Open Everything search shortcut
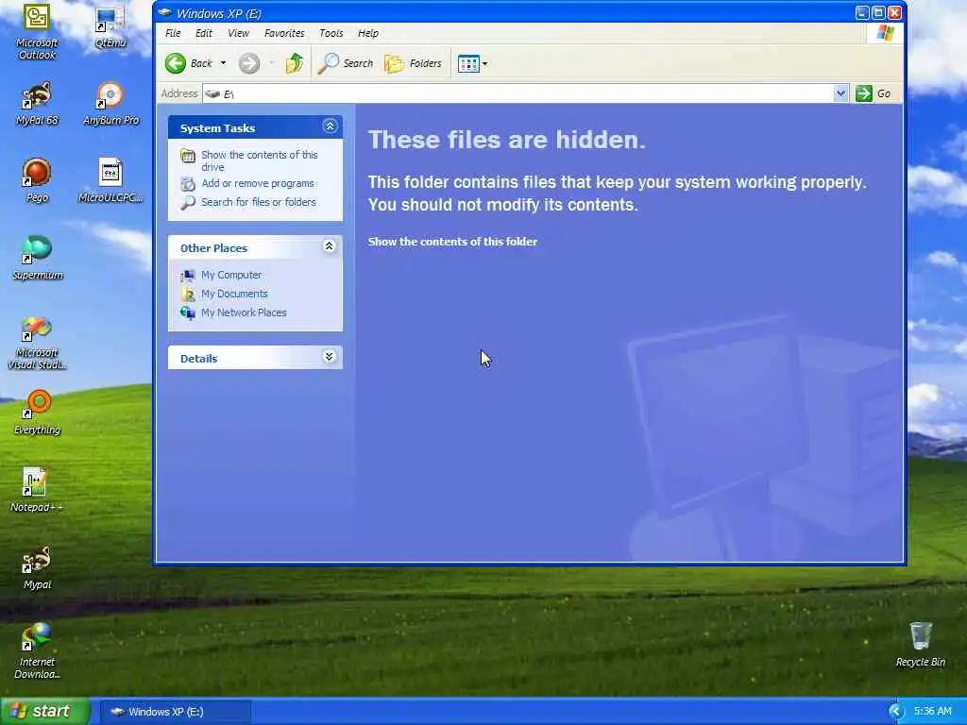This screenshot has height=725, width=967. tap(37, 413)
